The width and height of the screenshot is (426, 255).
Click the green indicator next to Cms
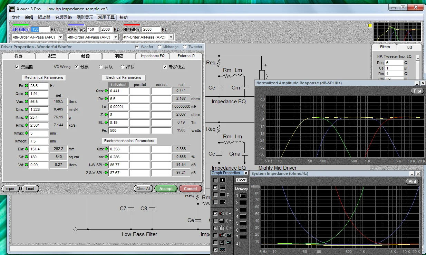click(x=26, y=109)
